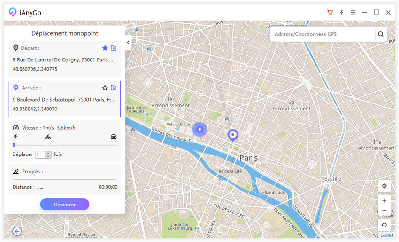Choose walking speed icon
This screenshot has width=399, height=242.
click(x=15, y=137)
